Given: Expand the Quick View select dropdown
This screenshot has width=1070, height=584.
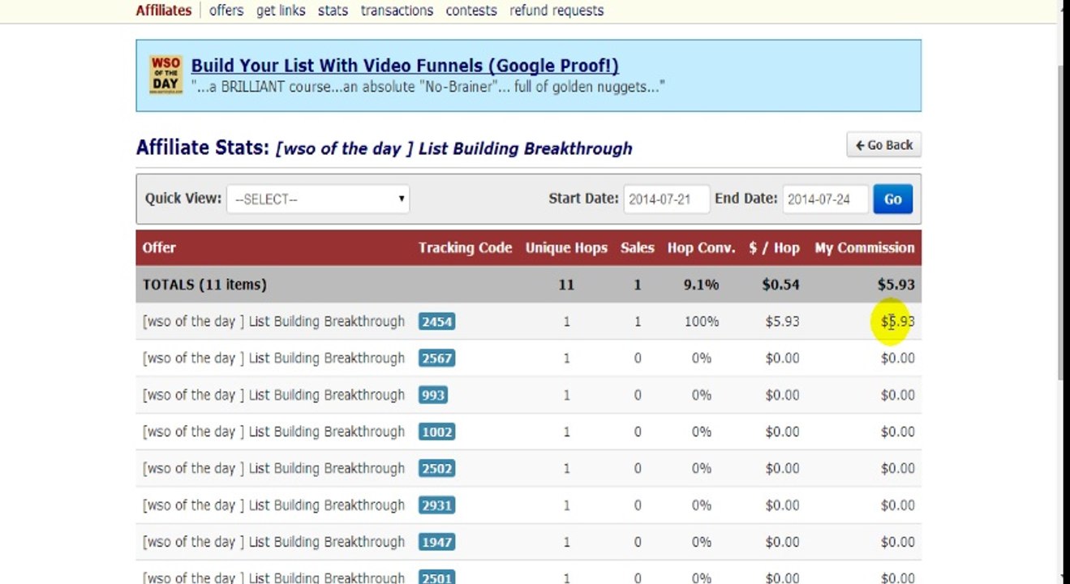Looking at the screenshot, I should (318, 199).
